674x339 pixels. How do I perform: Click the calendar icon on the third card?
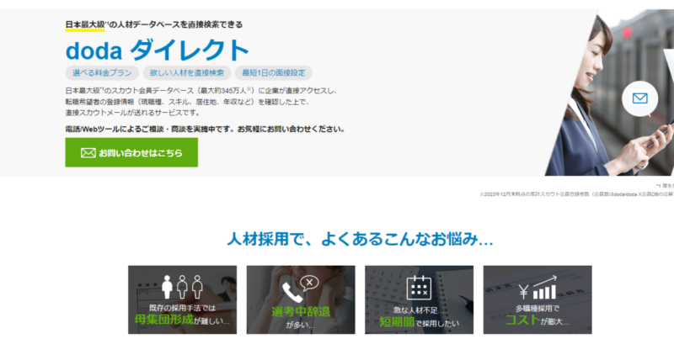pos(419,287)
